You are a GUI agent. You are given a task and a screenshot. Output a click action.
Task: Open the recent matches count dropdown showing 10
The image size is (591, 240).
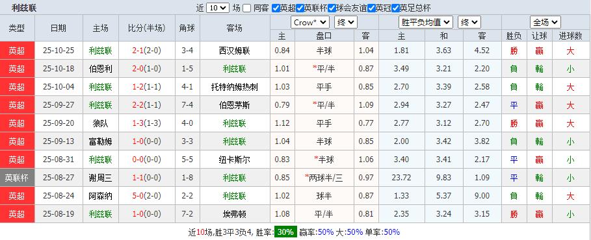tap(217, 8)
